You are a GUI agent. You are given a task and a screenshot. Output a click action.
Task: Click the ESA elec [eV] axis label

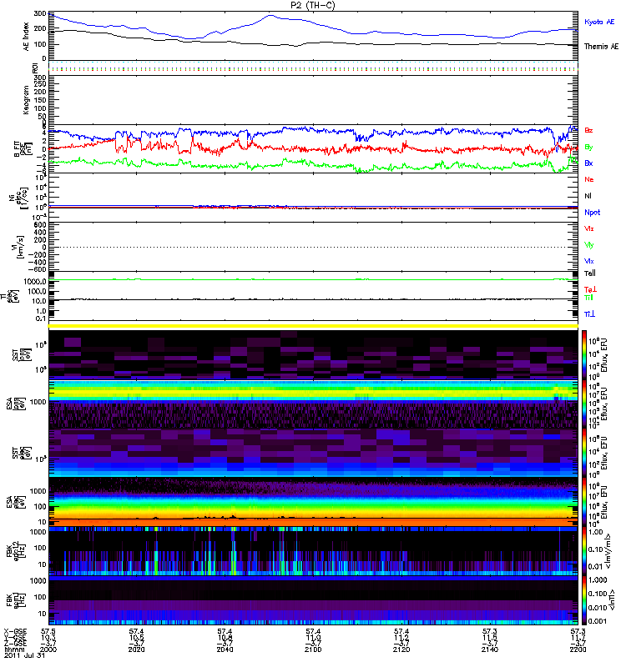pyautogui.click(x=16, y=502)
